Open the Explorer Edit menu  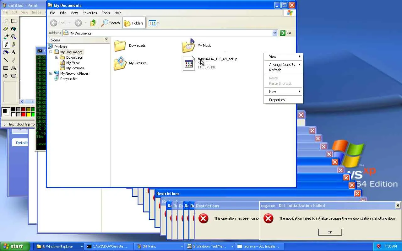coord(63,13)
